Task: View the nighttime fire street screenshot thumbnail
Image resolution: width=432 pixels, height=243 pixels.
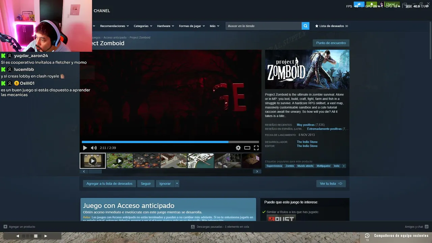Action: point(147,161)
